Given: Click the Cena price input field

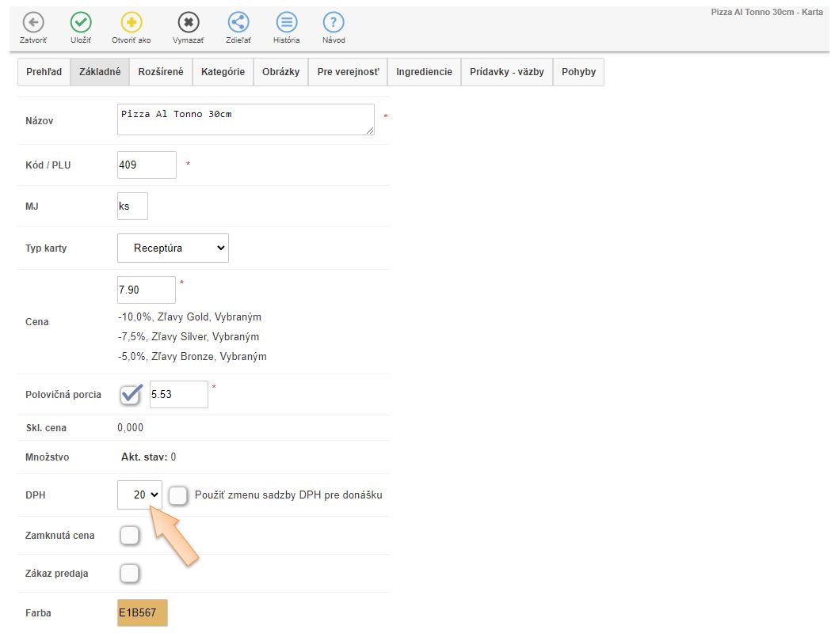Looking at the screenshot, I should tap(147, 290).
